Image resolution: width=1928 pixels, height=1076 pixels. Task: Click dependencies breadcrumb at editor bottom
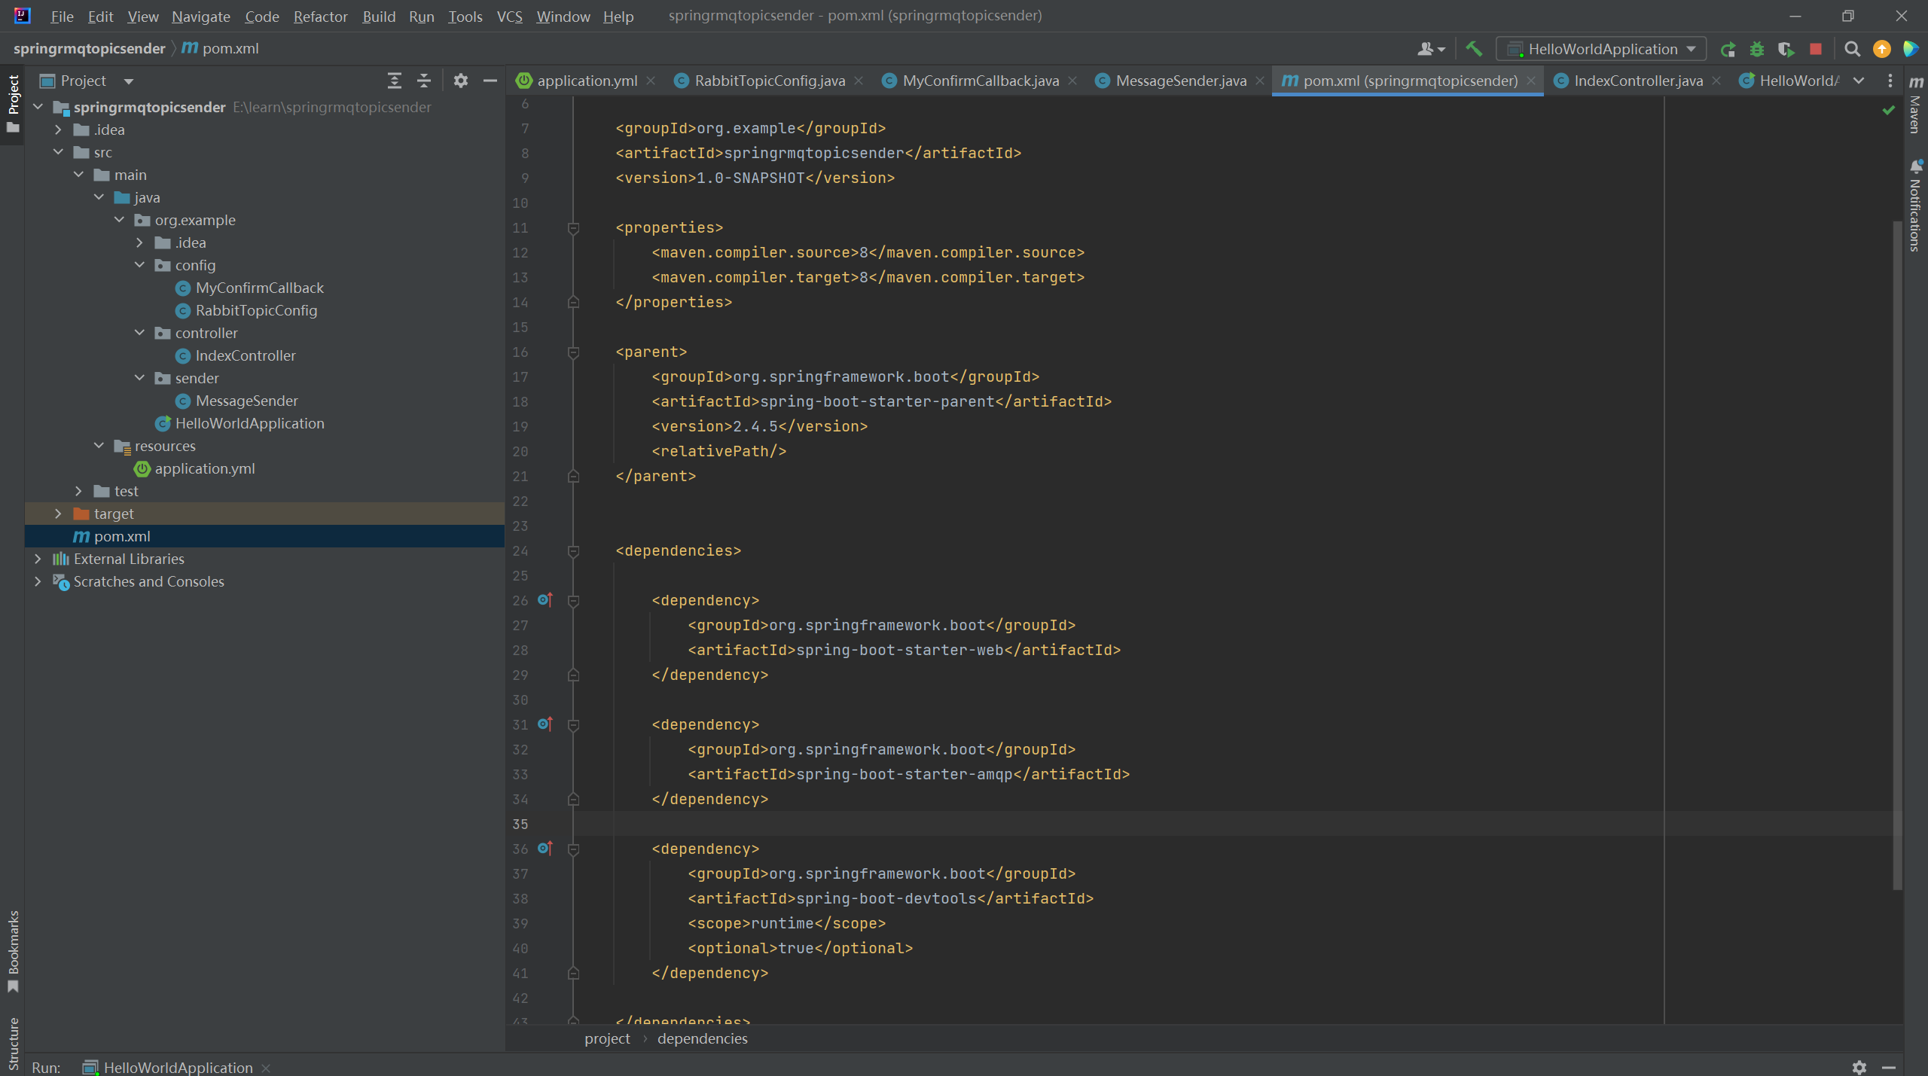702,1038
